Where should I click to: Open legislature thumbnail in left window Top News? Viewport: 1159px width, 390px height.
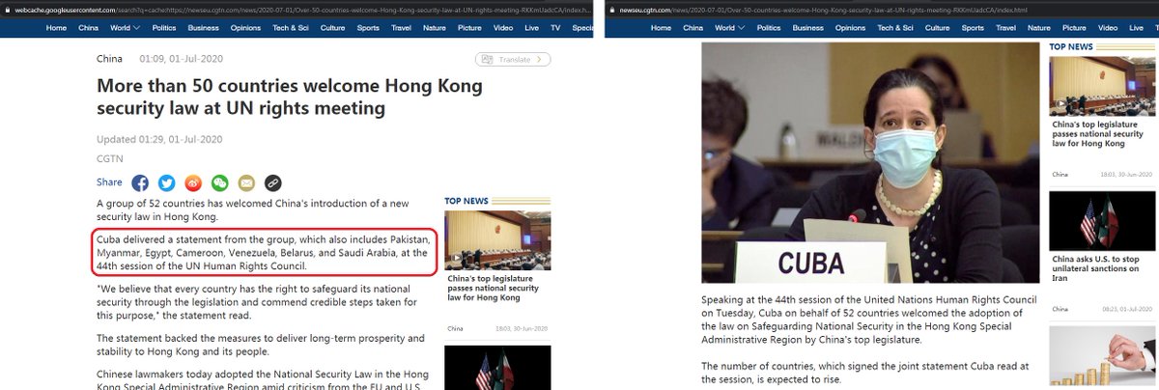coord(497,240)
